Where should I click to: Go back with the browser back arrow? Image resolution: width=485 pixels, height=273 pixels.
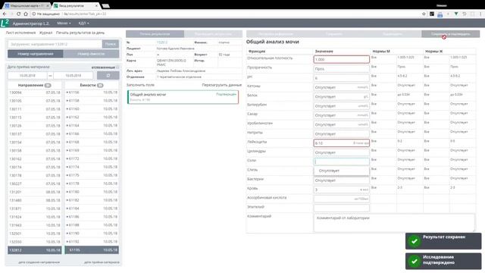[5, 14]
